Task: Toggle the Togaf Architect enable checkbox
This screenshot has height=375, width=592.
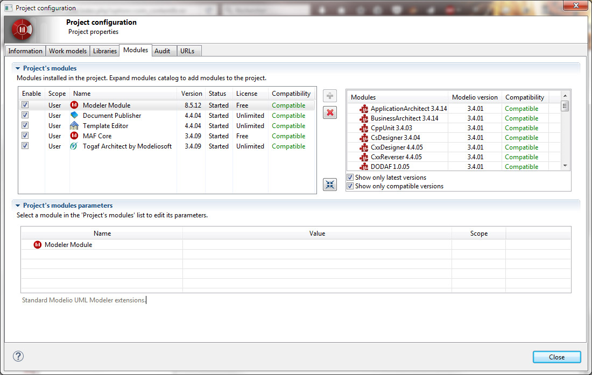Action: 25,145
